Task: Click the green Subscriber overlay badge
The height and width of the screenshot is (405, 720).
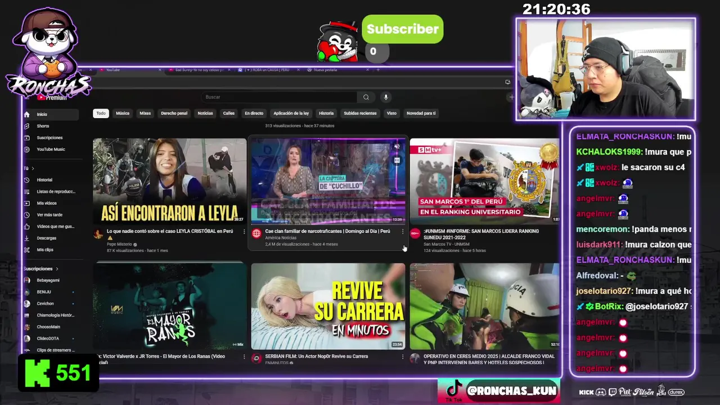Action: [x=402, y=29]
